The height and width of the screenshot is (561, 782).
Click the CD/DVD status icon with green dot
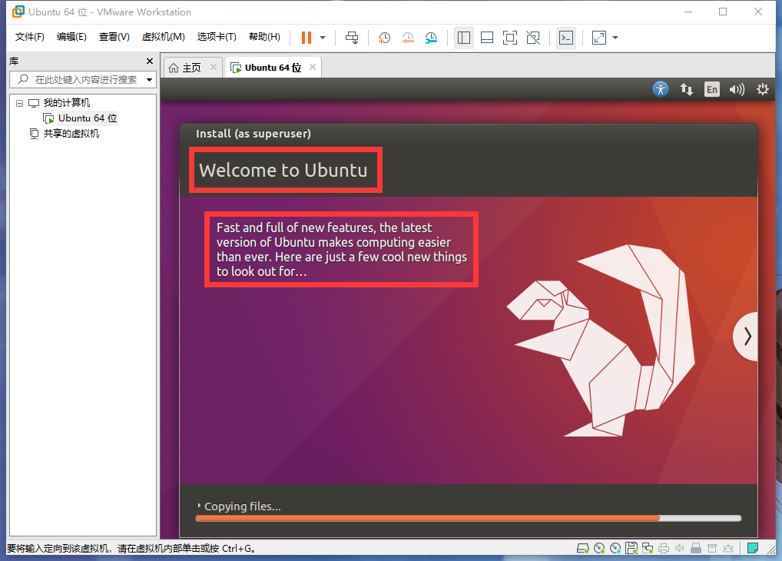599,549
